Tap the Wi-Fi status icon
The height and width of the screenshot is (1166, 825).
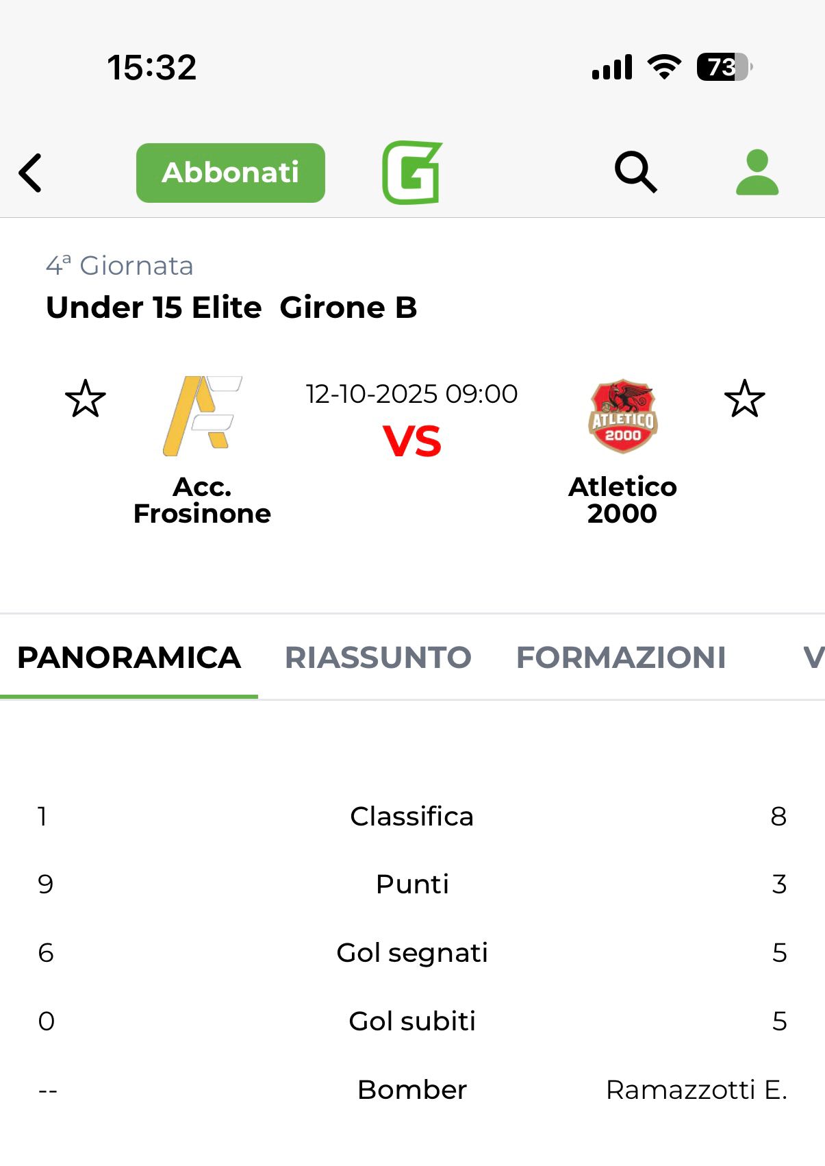coord(664,67)
